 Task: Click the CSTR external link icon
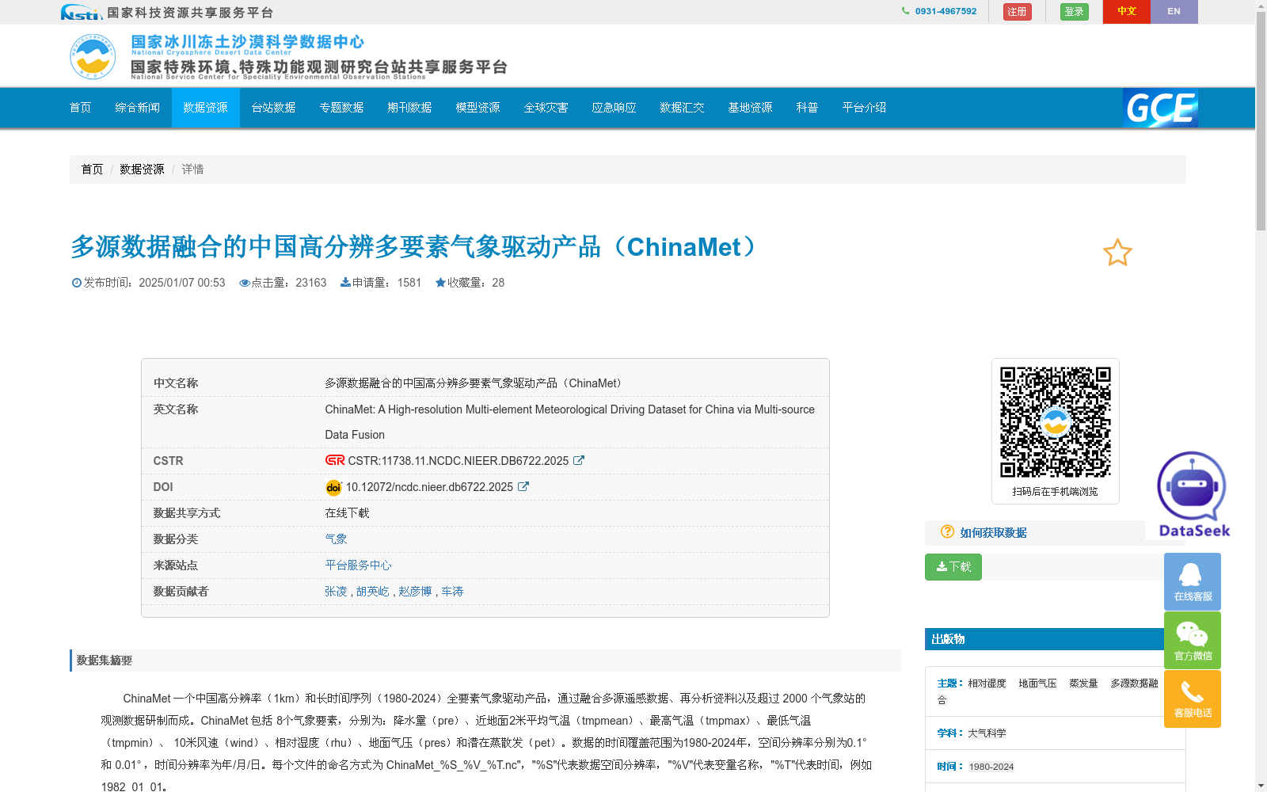point(579,460)
